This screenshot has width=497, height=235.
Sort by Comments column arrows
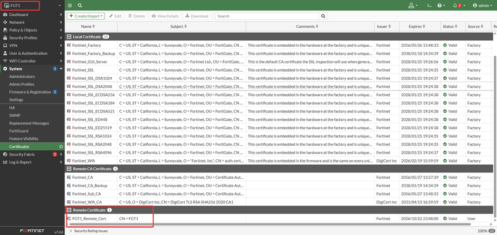pos(317,26)
